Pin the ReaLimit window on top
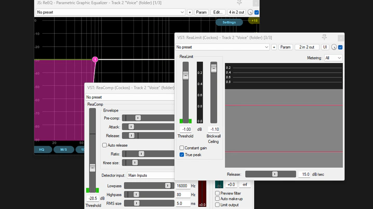This screenshot has width=373, height=209. 324,37
